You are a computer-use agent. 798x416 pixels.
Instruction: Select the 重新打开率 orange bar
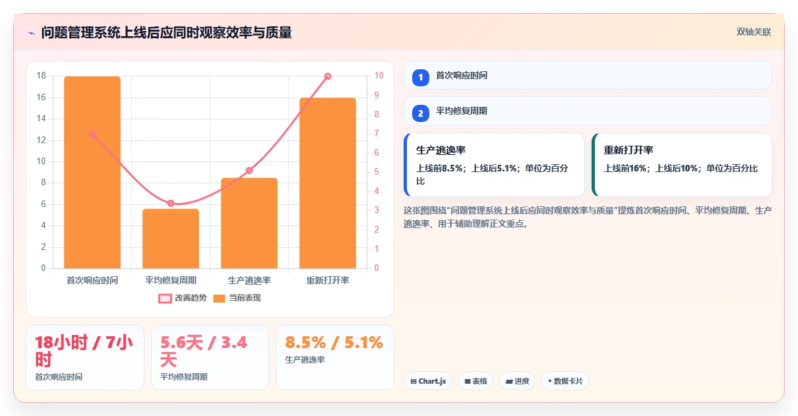pyautogui.click(x=328, y=183)
